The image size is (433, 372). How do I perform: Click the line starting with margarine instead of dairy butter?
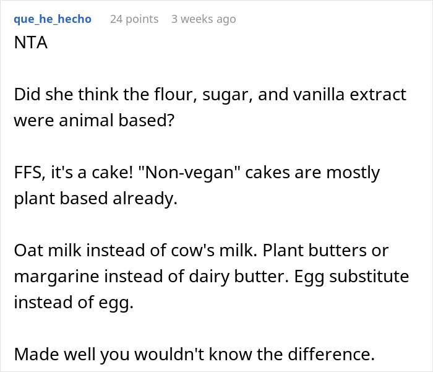[212, 277]
